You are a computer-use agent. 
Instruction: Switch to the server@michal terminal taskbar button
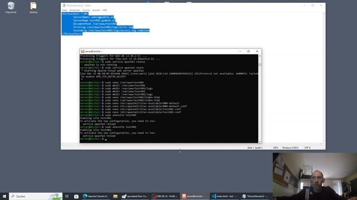click(195, 196)
